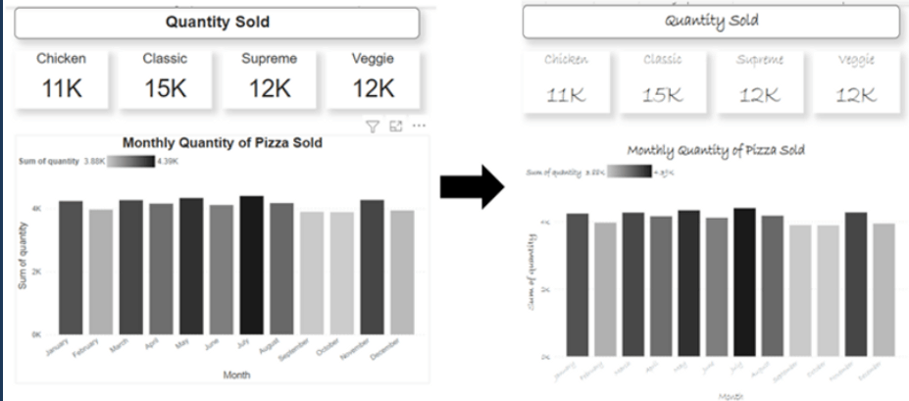Screen dimensions: 909x401
Task: Select the Chicken 11K card on left
Action: 61,77
